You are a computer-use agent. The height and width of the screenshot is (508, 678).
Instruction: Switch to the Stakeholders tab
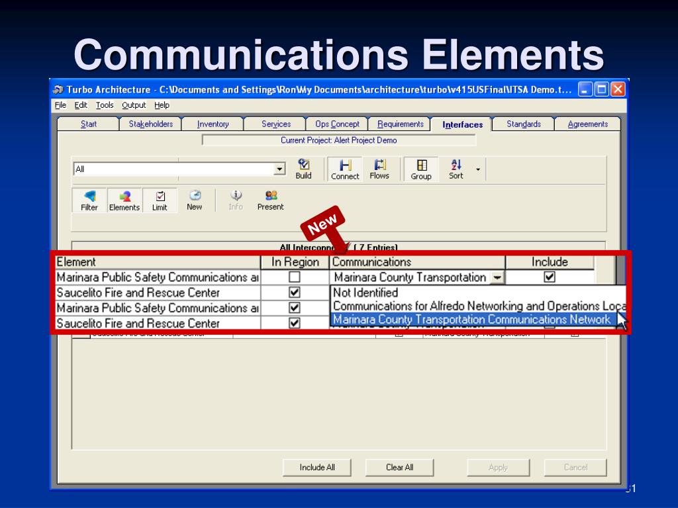coord(150,124)
